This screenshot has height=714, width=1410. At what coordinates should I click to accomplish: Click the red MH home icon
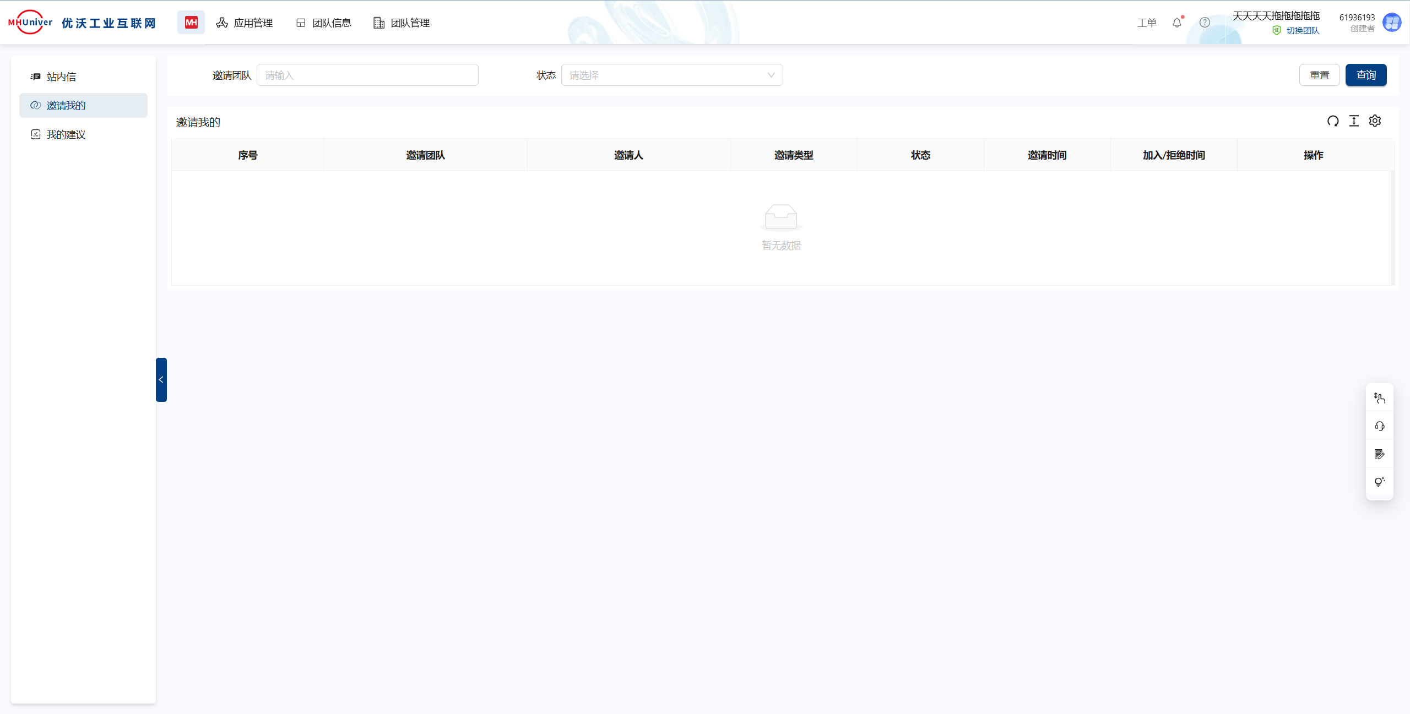[x=191, y=23]
